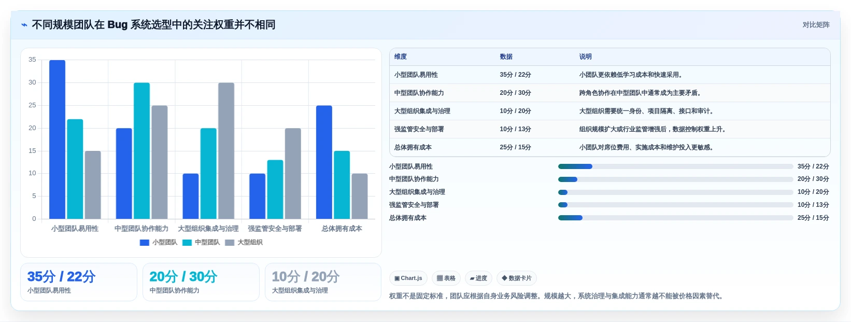Click x-axis label 大型组织集成与治理
Image resolution: width=851 pixels, height=322 pixels.
pos(208,229)
